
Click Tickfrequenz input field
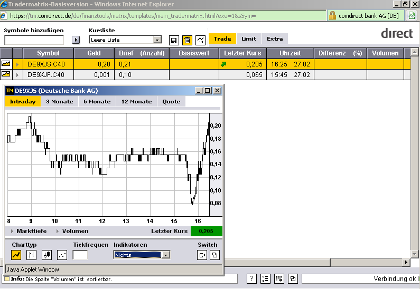coord(80,255)
